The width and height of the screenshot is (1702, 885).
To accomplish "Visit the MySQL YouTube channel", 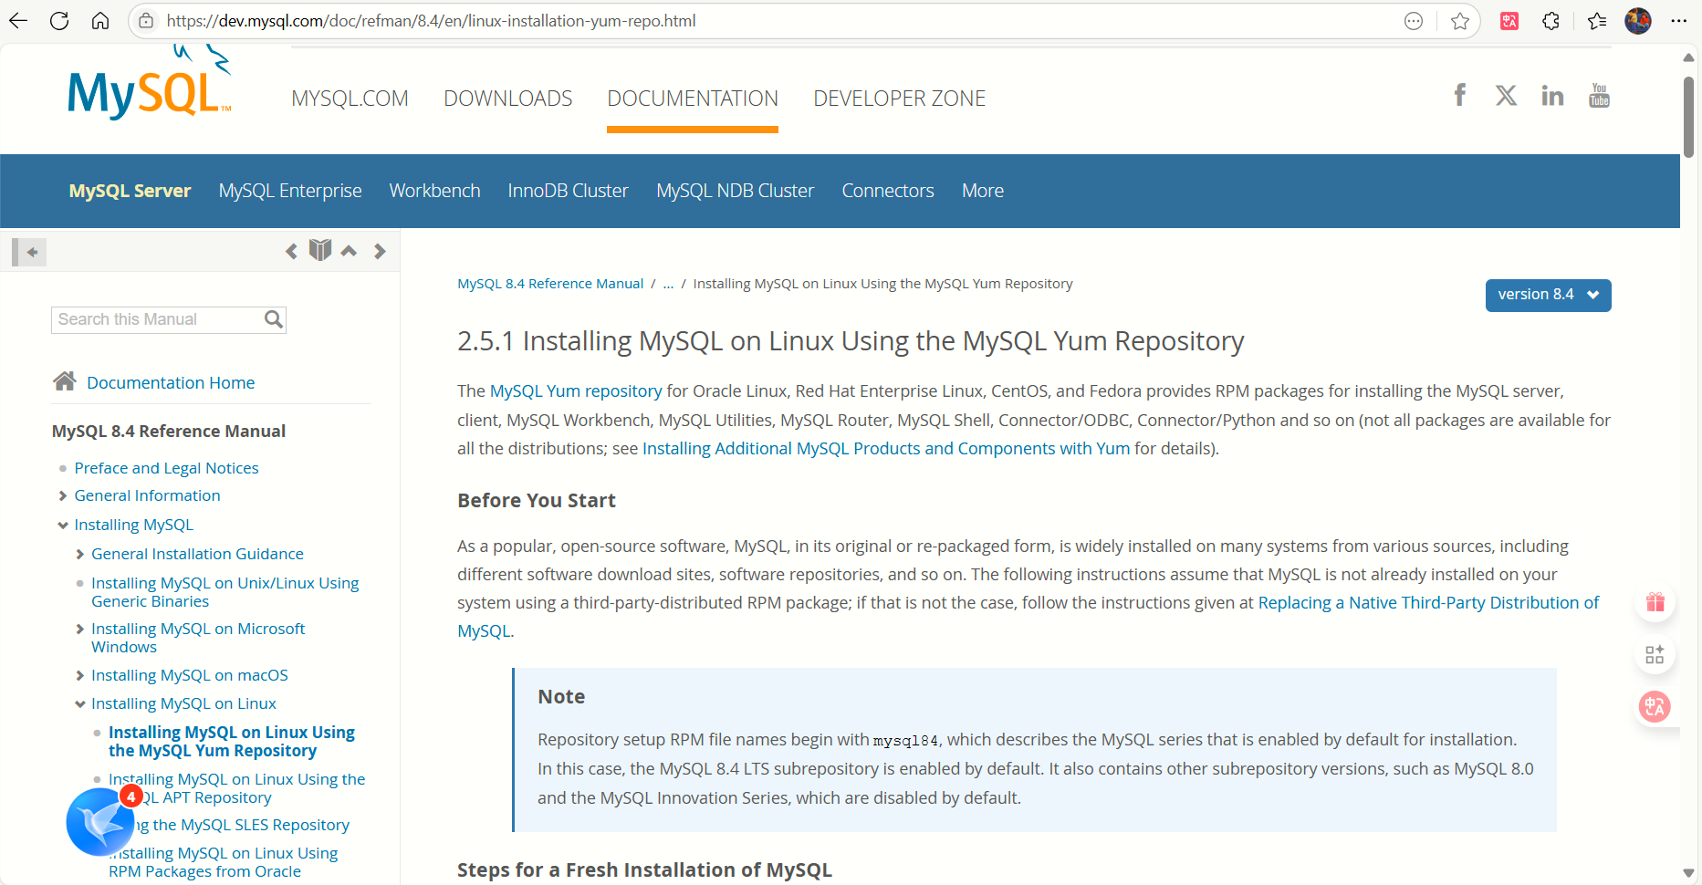I will click(x=1599, y=95).
